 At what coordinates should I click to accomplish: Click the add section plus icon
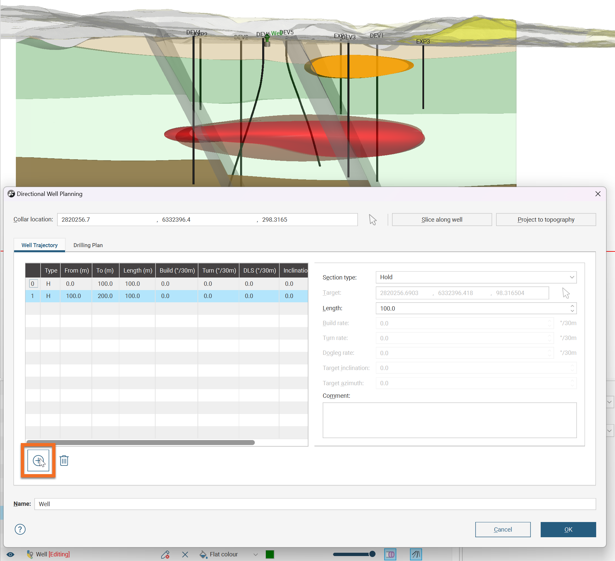tap(38, 460)
